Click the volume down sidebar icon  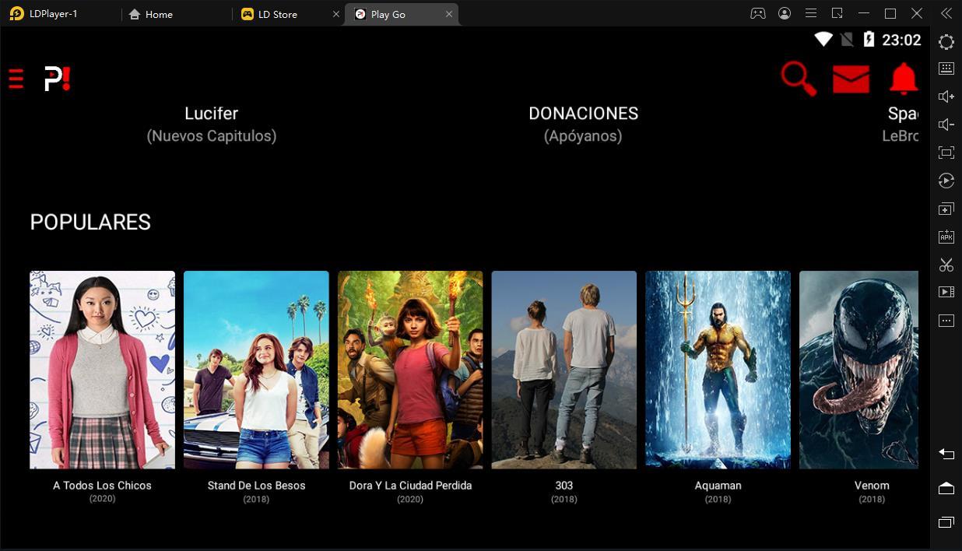pos(946,125)
